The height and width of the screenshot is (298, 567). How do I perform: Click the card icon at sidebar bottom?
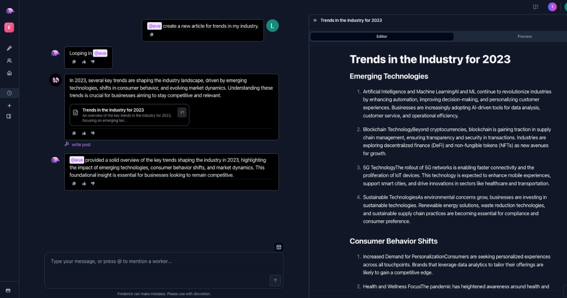pos(8,290)
